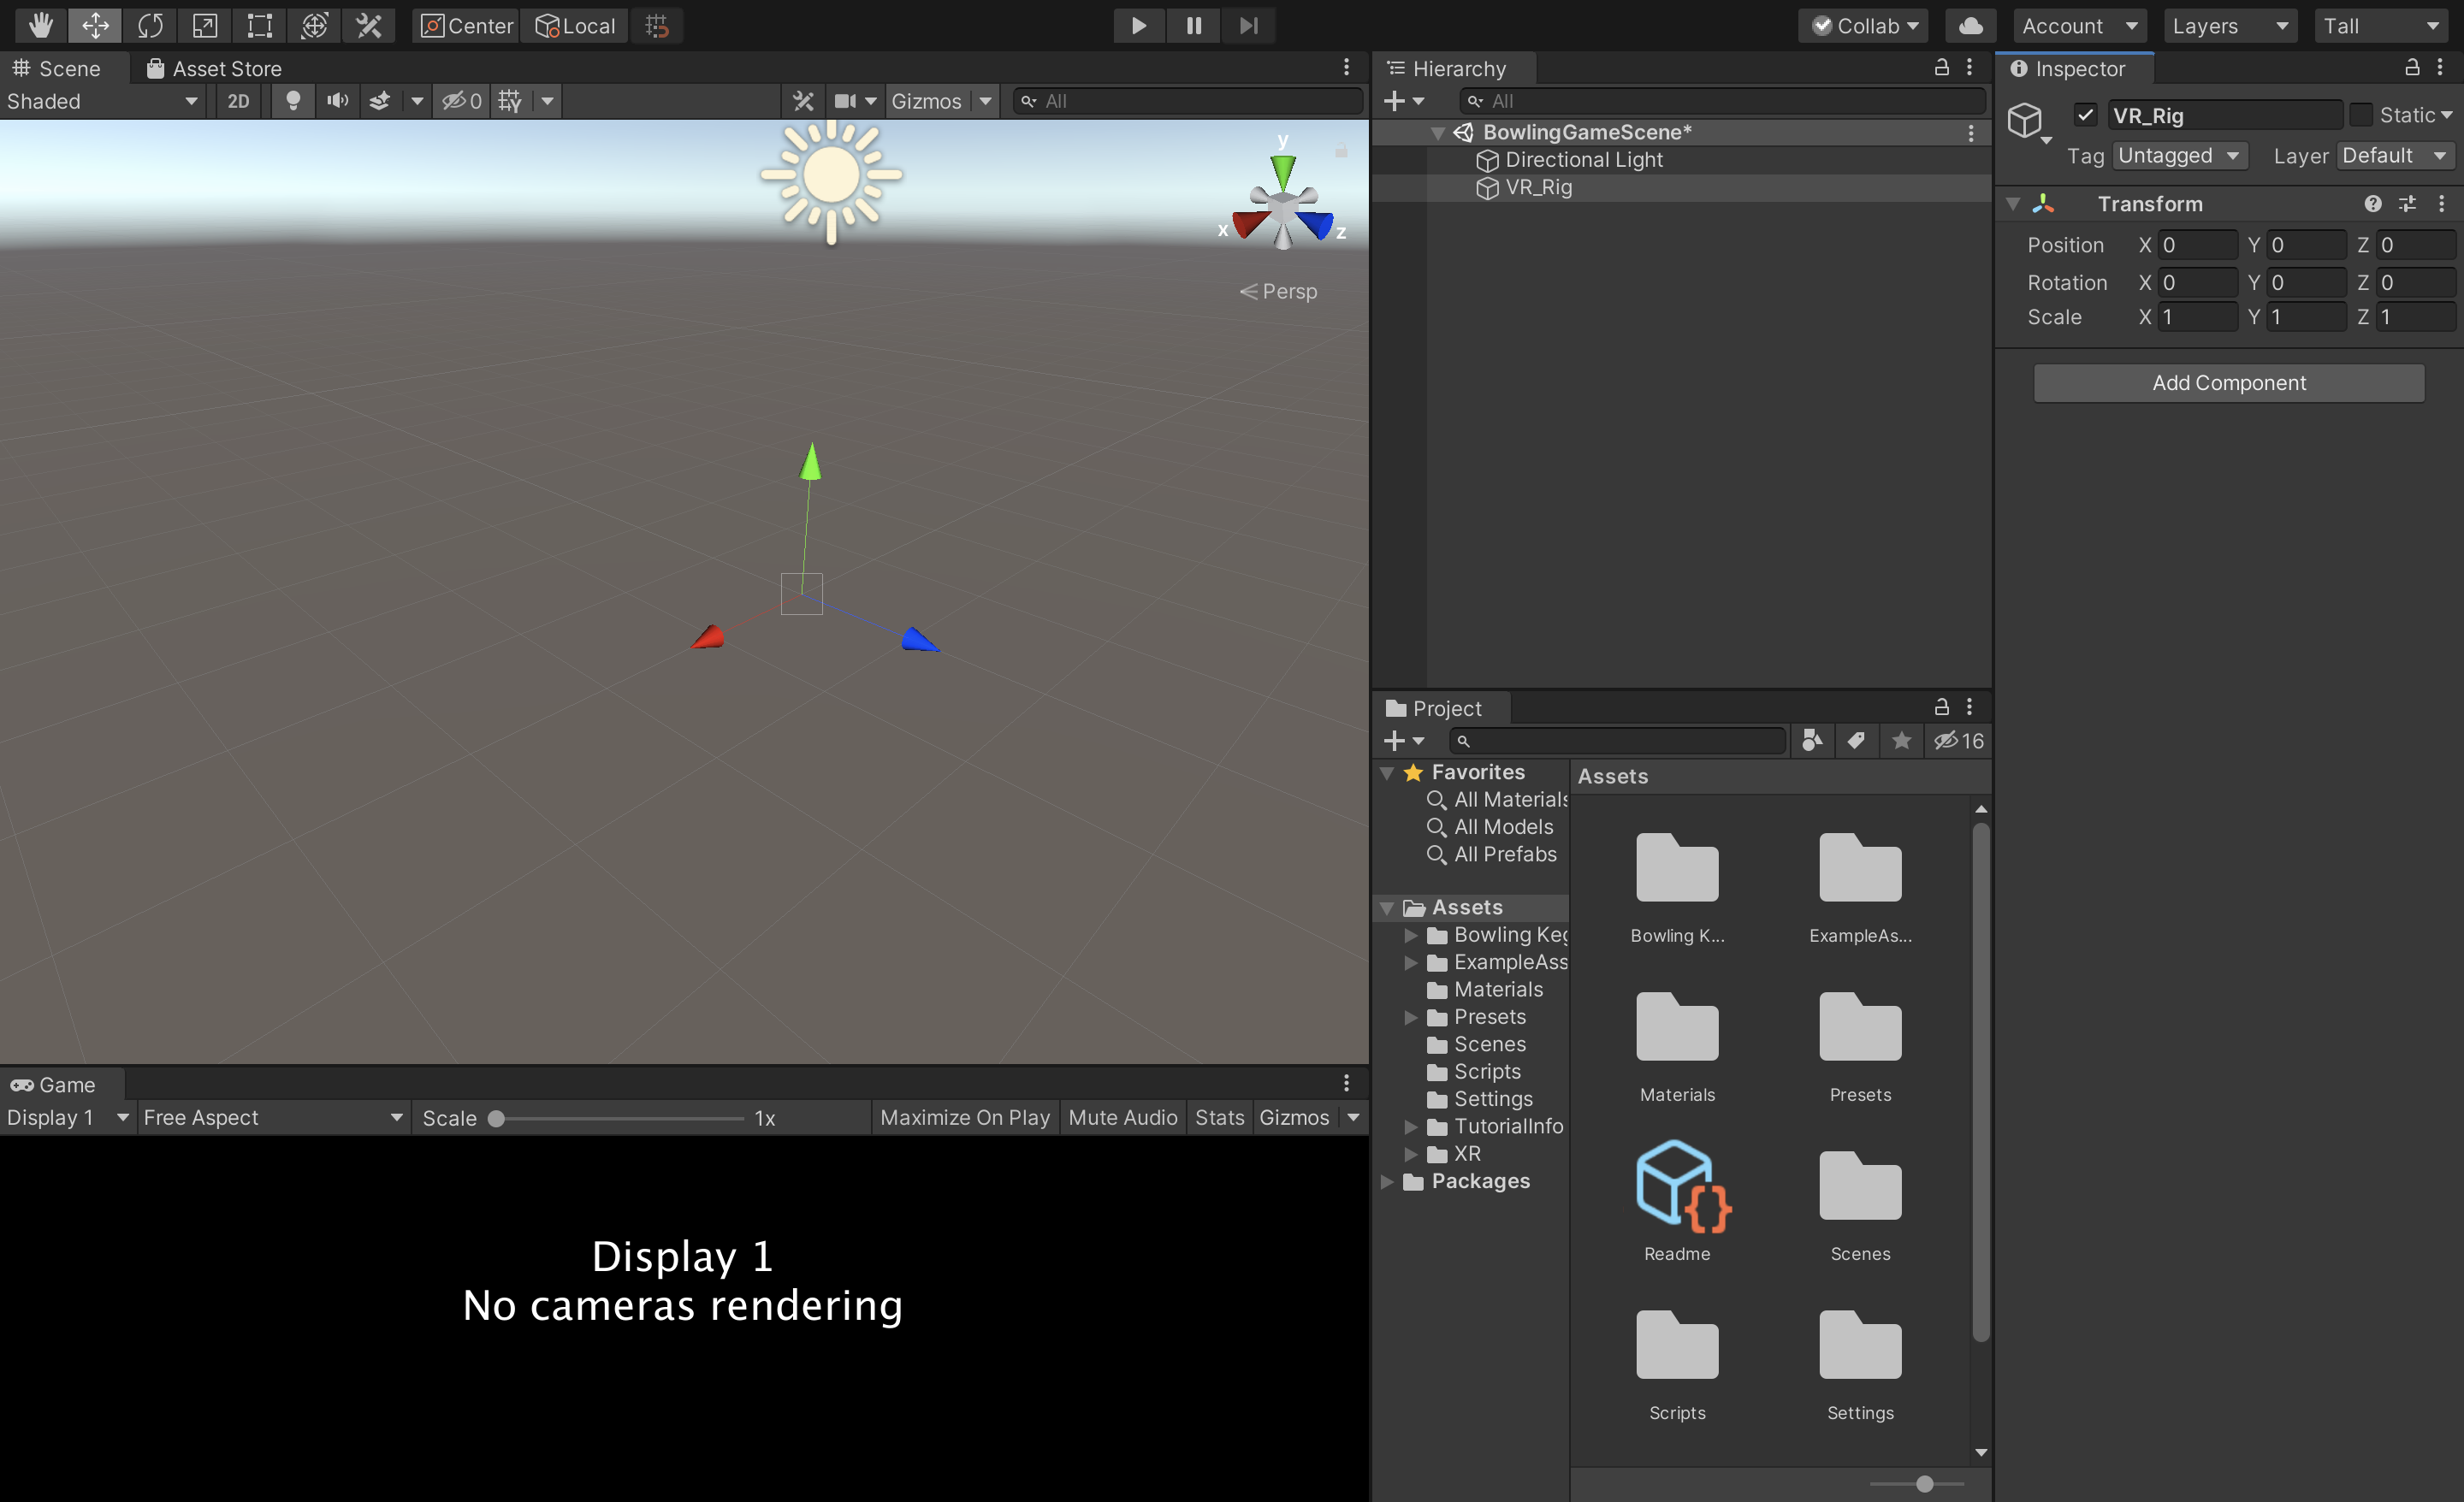Open the Untagged tag dropdown
The image size is (2464, 1502).
pos(2180,156)
